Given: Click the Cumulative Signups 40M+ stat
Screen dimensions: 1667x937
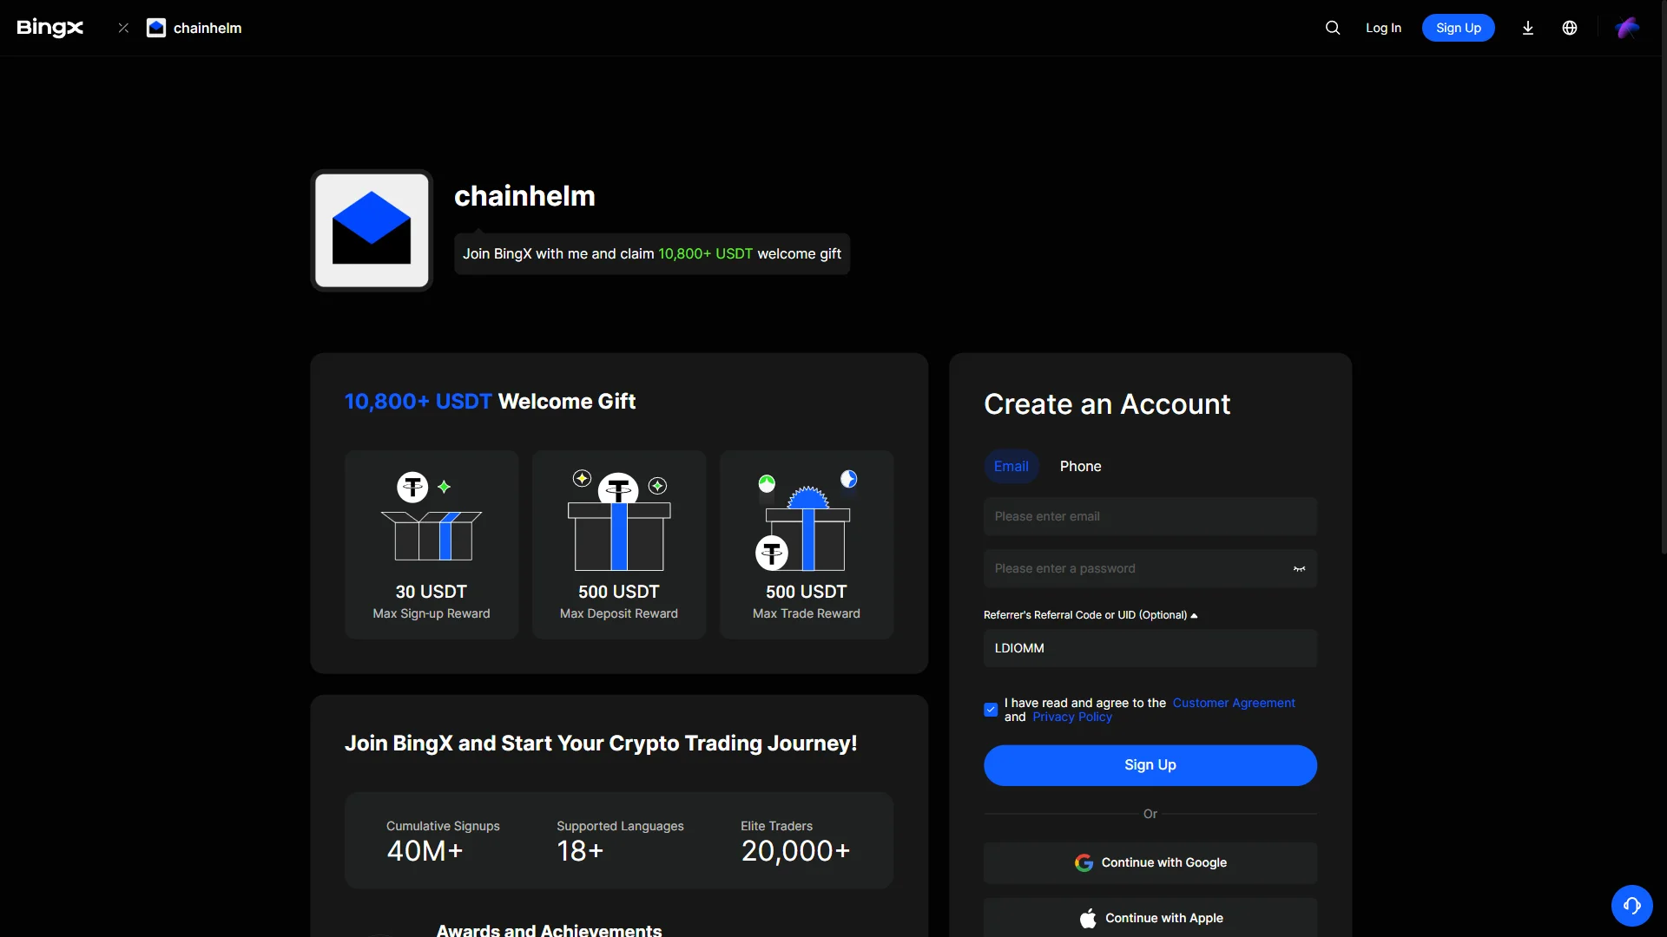Looking at the screenshot, I should pyautogui.click(x=443, y=842).
